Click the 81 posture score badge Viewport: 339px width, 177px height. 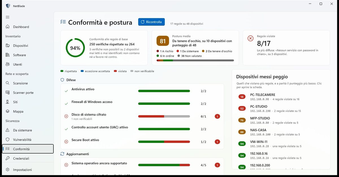[163, 41]
